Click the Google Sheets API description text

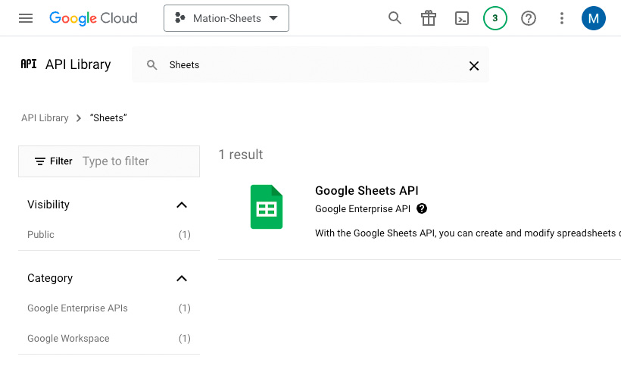(x=468, y=233)
